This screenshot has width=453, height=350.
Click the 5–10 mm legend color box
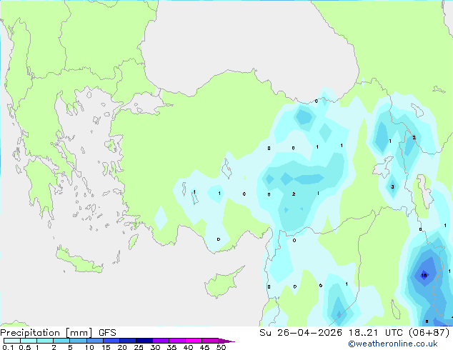78,341
